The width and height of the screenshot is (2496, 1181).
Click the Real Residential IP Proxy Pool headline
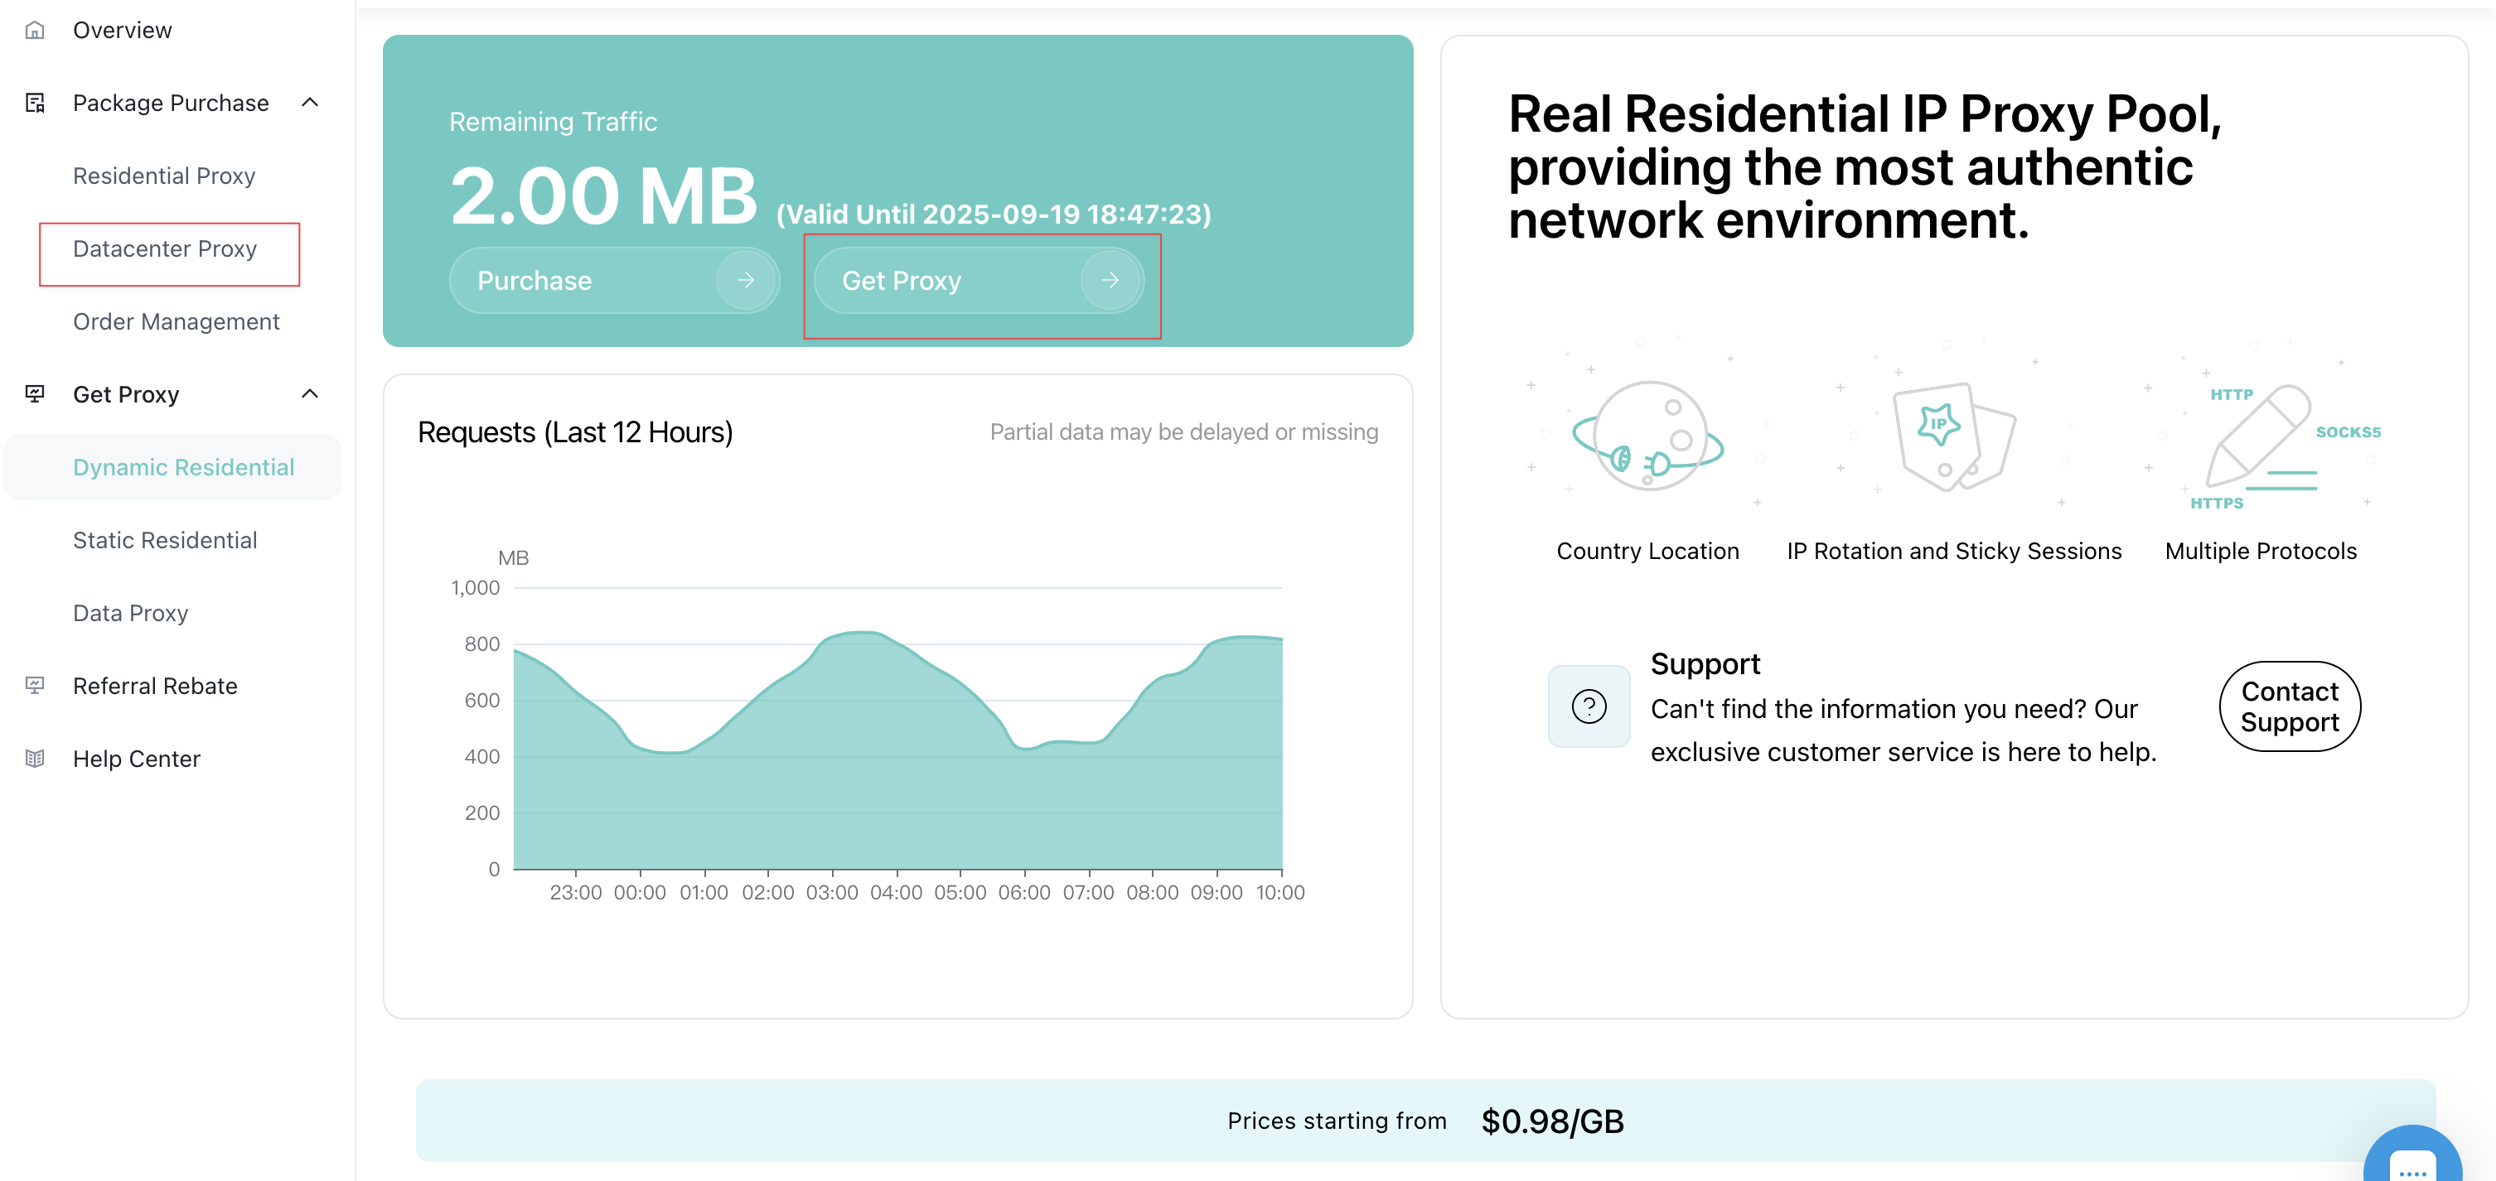pyautogui.click(x=1865, y=166)
